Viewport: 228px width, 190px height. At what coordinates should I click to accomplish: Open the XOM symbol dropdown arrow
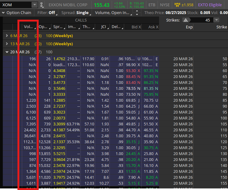[35, 5]
